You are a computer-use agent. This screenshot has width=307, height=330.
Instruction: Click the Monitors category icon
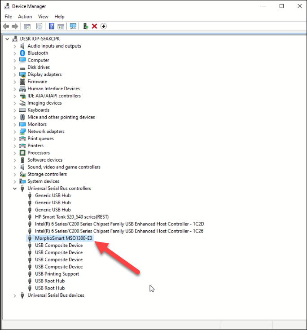point(22,124)
